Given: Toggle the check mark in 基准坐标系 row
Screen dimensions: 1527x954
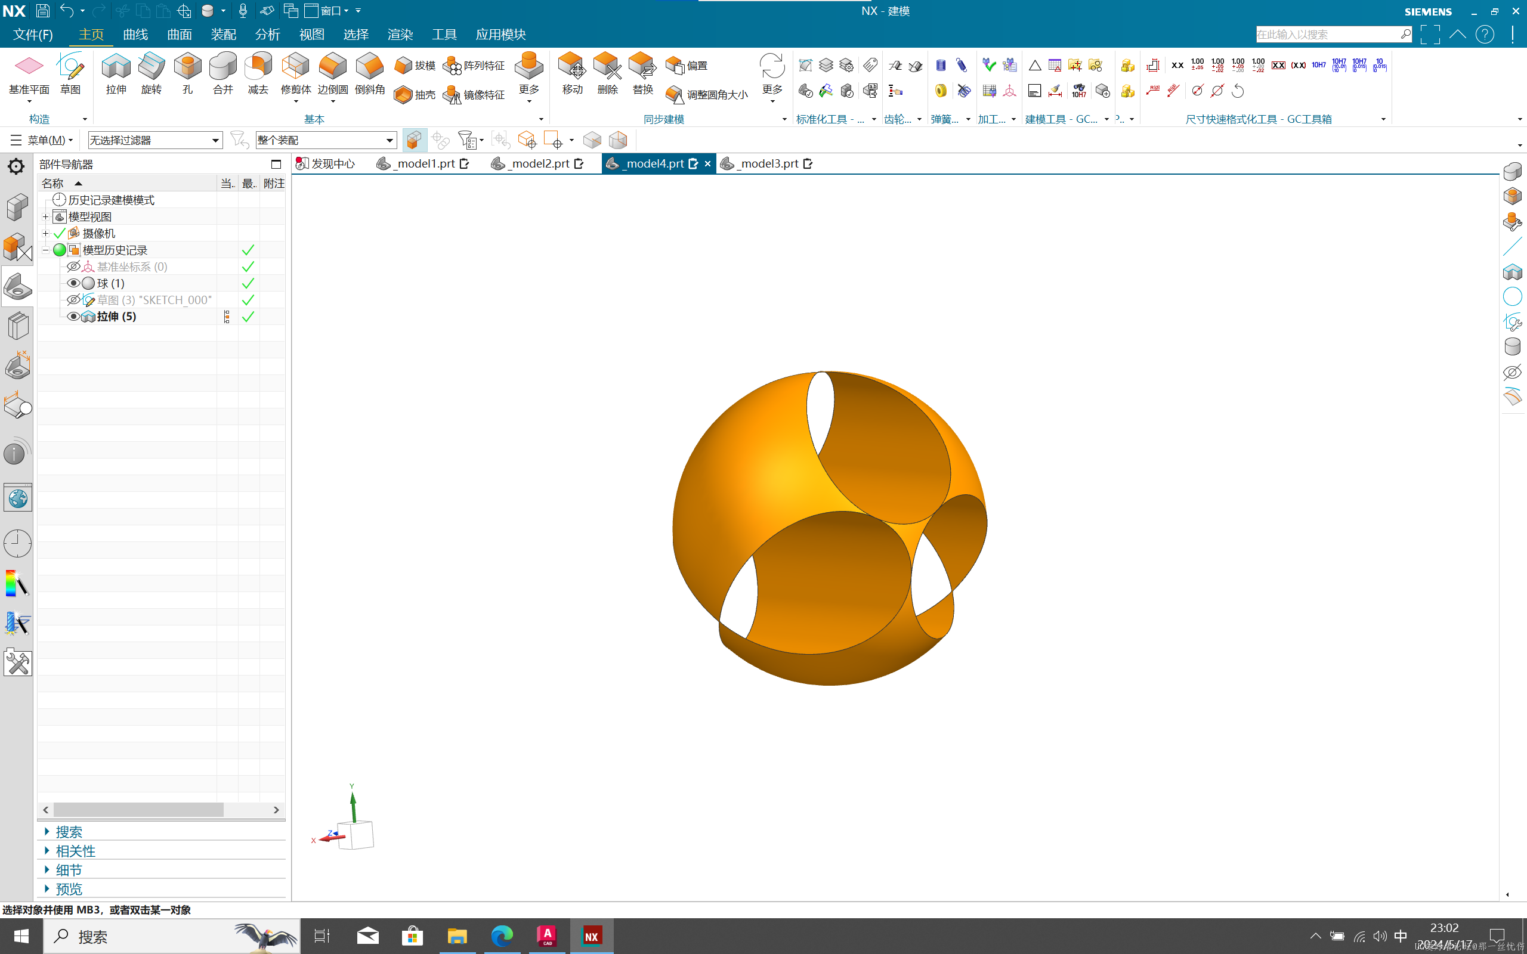Looking at the screenshot, I should click(248, 267).
